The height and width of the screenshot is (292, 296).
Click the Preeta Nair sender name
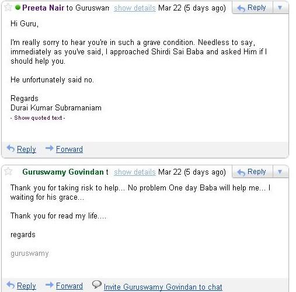(x=43, y=8)
